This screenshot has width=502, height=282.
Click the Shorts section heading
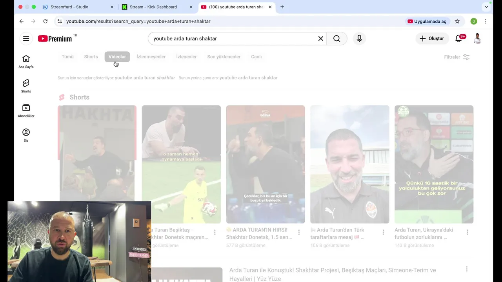(x=79, y=97)
